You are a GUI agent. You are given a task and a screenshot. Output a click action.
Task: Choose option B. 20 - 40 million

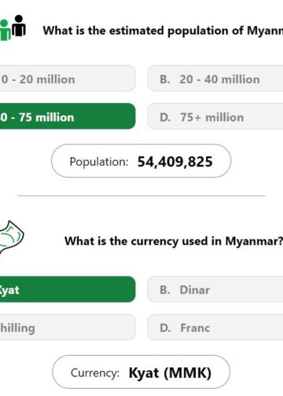click(215, 79)
